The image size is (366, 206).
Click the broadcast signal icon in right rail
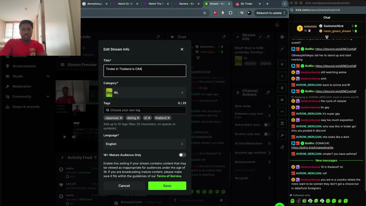[282, 112]
